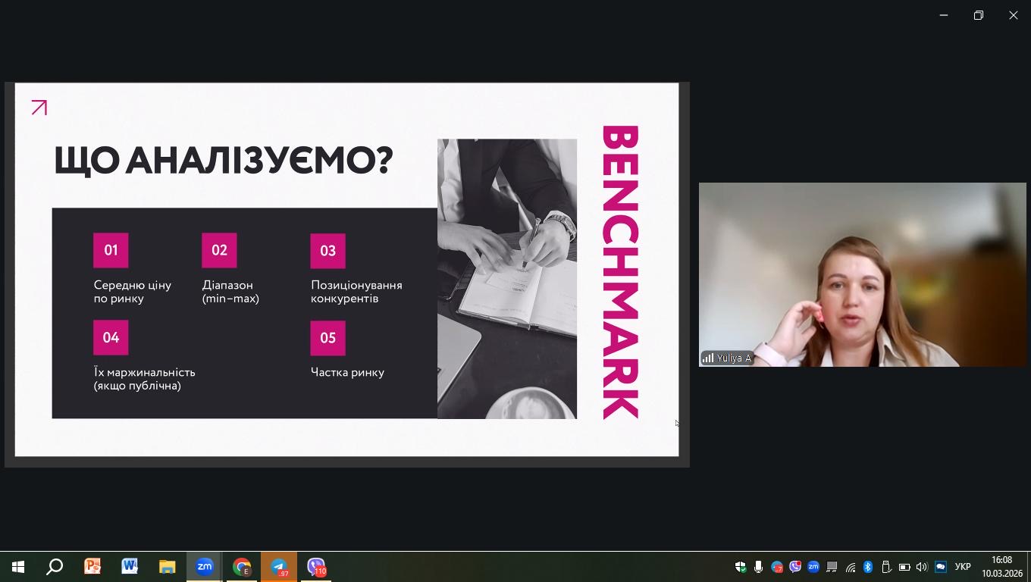Open Windows taskbar search
Screen dimensions: 1031x582
[55, 567]
